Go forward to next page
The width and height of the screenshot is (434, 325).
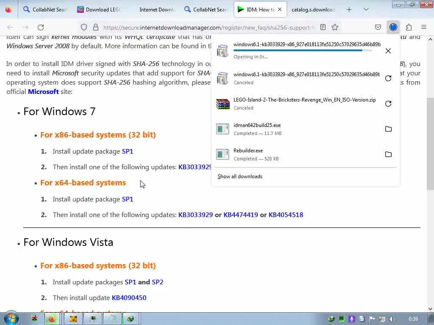pos(25,28)
